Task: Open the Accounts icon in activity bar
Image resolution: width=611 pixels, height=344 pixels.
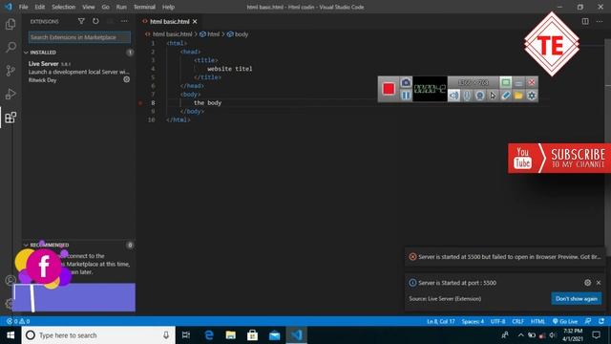Action: tap(11, 280)
